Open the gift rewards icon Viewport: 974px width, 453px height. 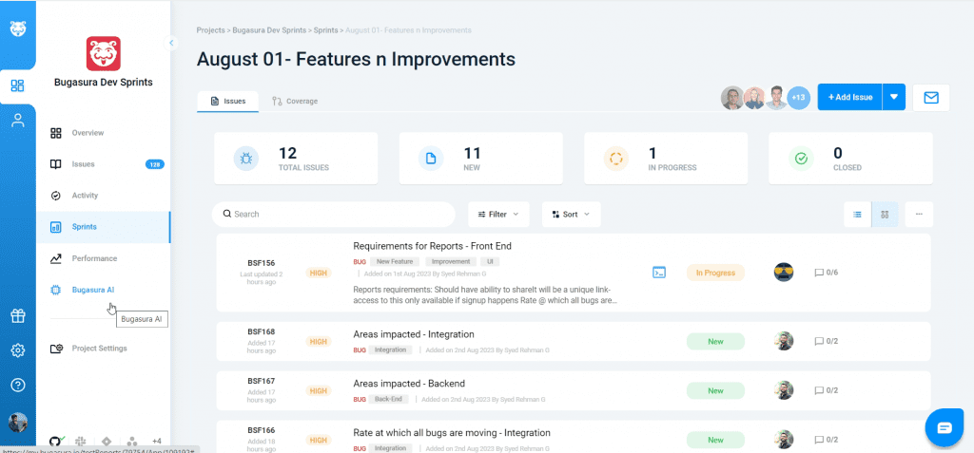(17, 316)
